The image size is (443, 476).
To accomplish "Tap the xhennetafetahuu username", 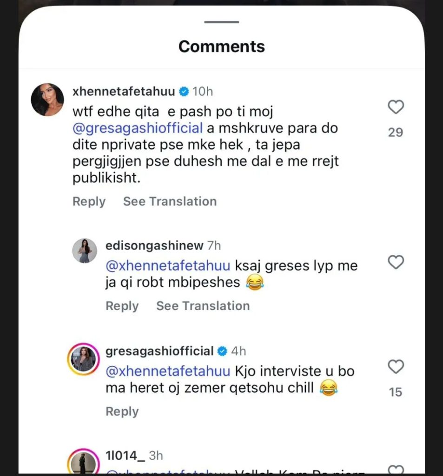I will 124,92.
